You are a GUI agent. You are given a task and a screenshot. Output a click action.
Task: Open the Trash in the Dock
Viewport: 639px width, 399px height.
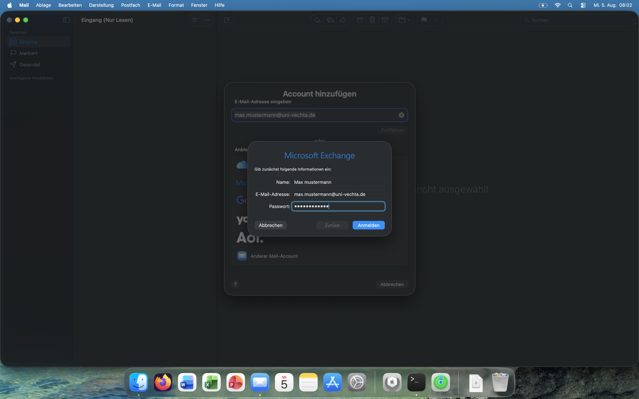click(x=500, y=382)
